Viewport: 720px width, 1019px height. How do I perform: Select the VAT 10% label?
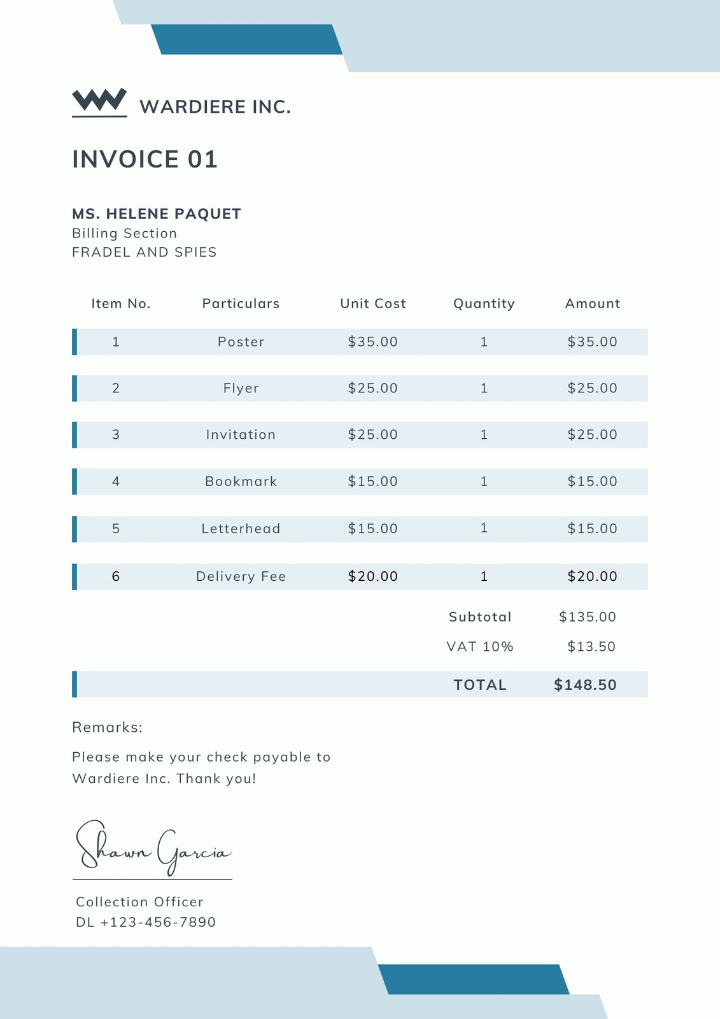pyautogui.click(x=480, y=647)
